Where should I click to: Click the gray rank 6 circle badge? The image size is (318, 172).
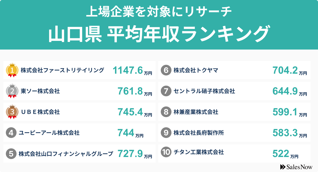pos(166,70)
